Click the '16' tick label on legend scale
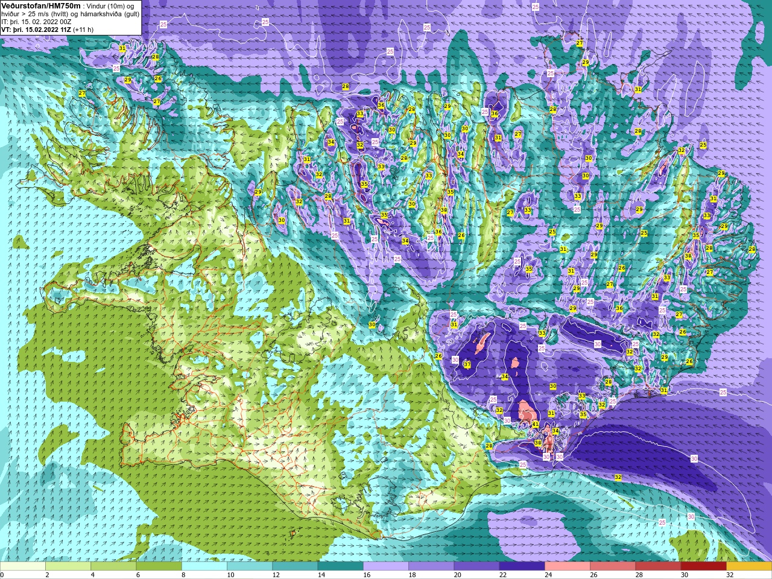Image resolution: width=772 pixels, height=579 pixels. pos(367,575)
